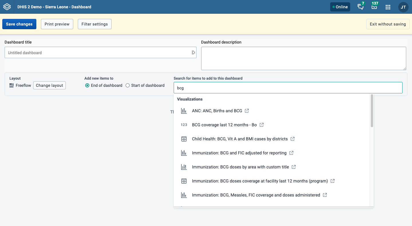Open Filter settings

(x=95, y=24)
